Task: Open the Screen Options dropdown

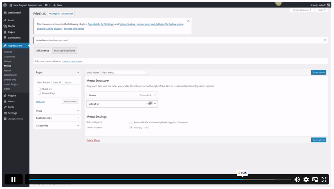Action: coord(302,10)
